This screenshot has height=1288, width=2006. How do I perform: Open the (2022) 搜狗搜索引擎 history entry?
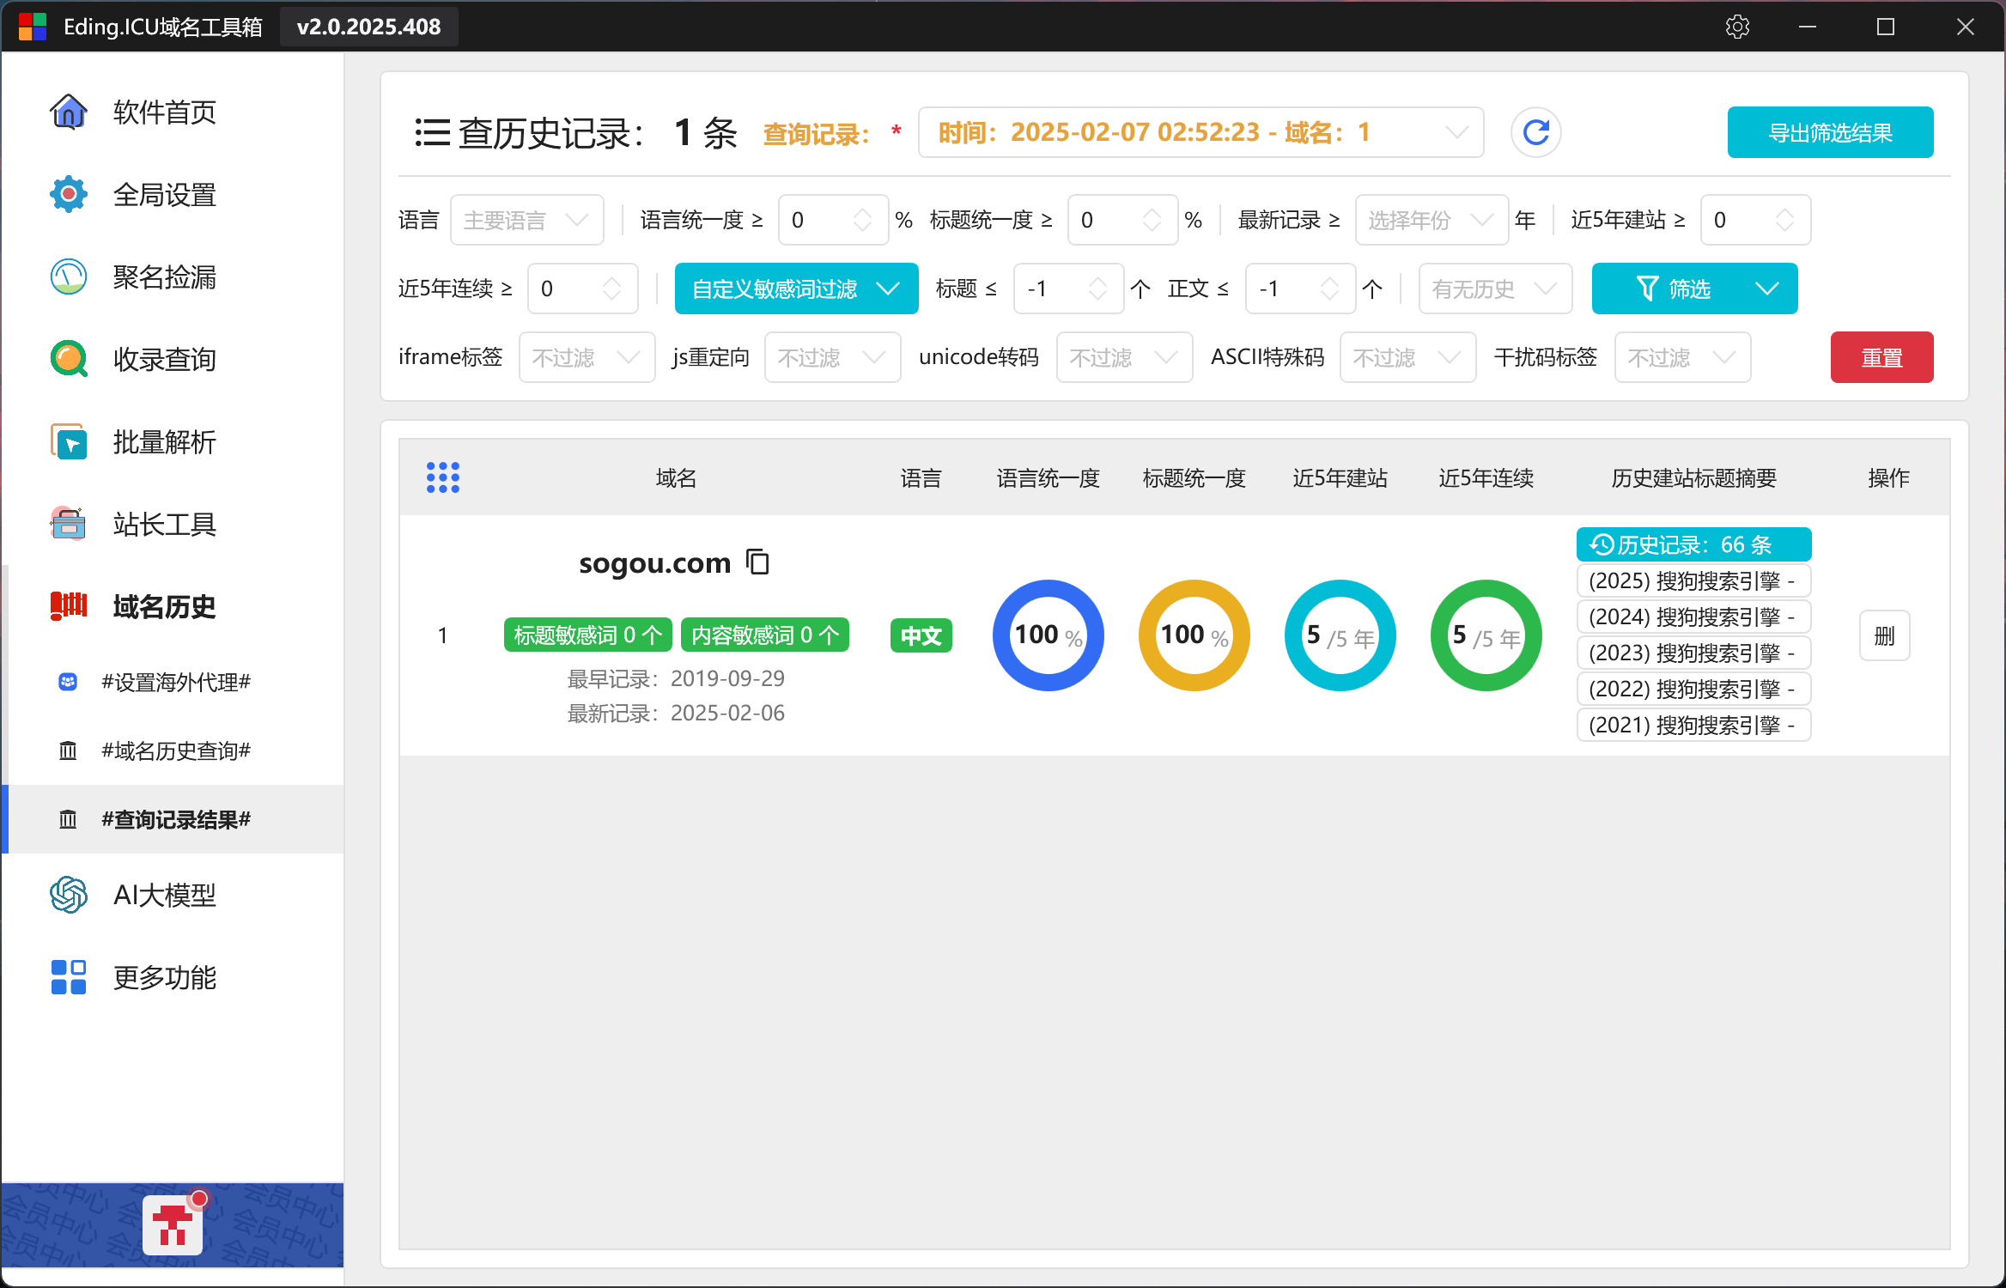click(x=1693, y=689)
